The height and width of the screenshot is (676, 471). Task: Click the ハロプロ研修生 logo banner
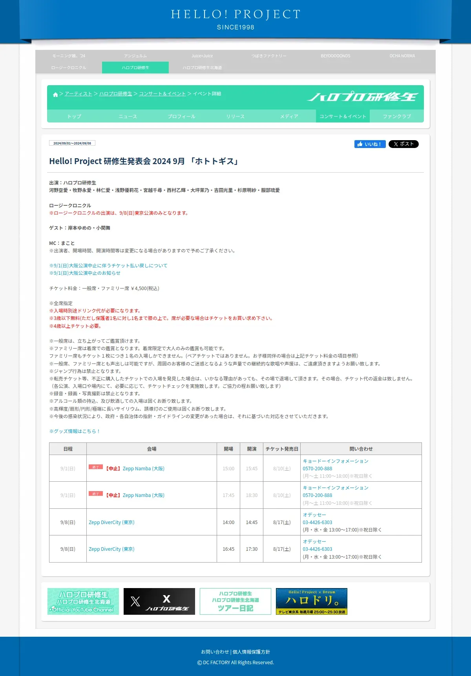pos(363,97)
